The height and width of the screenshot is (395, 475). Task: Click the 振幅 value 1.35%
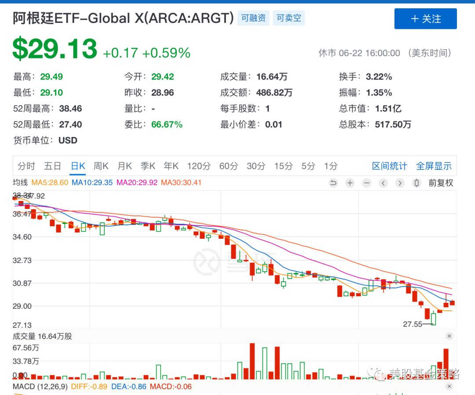click(x=379, y=93)
